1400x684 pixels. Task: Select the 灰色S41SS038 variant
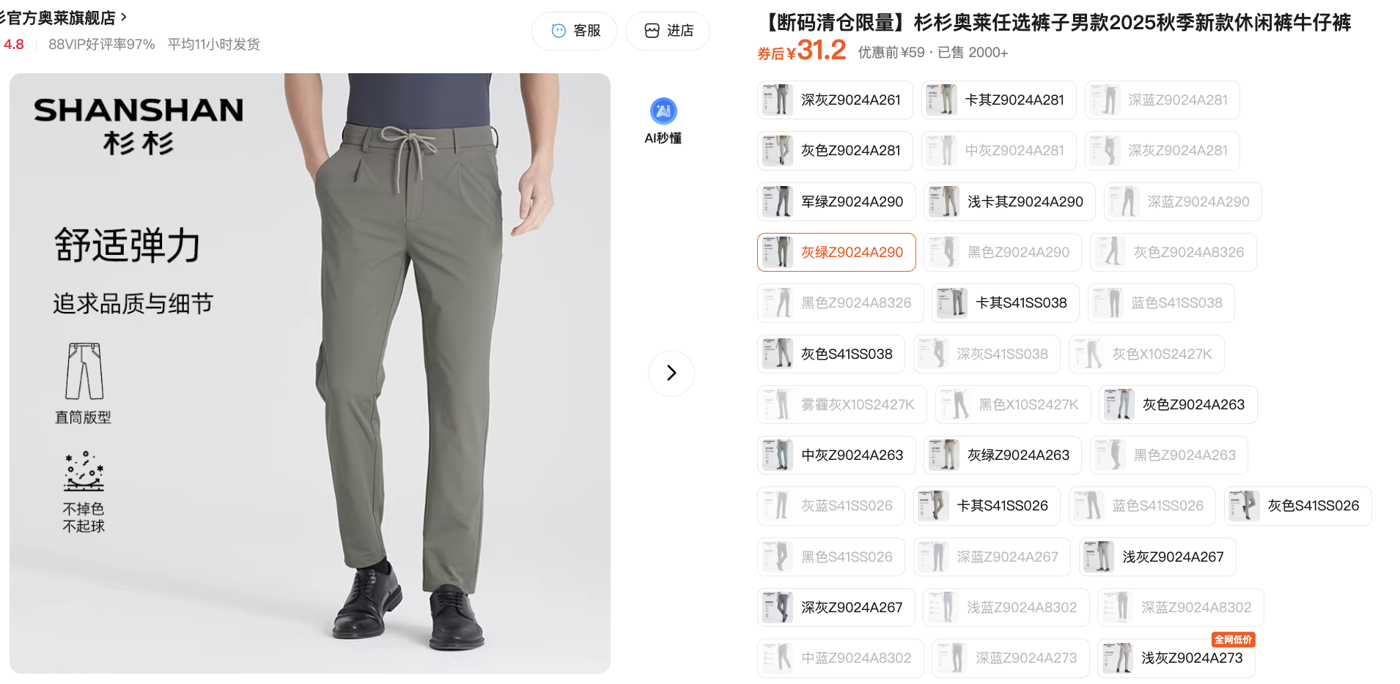pyautogui.click(x=830, y=354)
